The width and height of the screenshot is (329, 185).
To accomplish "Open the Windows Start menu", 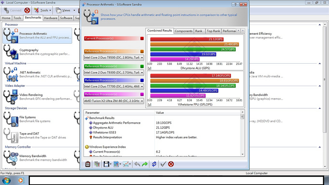I will coord(6,181).
